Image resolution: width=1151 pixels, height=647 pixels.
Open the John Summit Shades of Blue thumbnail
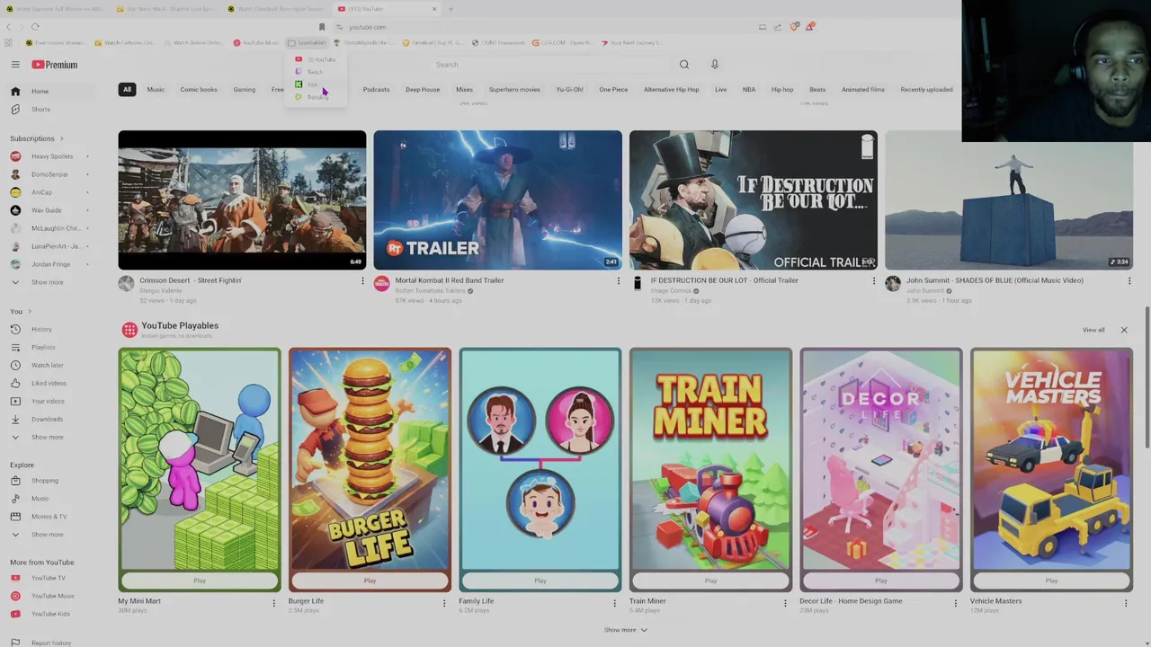[1009, 200]
